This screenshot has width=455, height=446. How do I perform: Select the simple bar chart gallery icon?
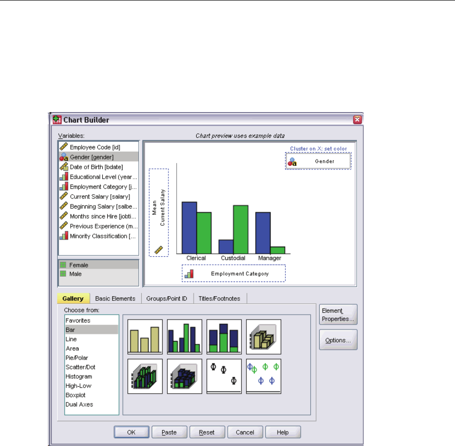point(145,337)
